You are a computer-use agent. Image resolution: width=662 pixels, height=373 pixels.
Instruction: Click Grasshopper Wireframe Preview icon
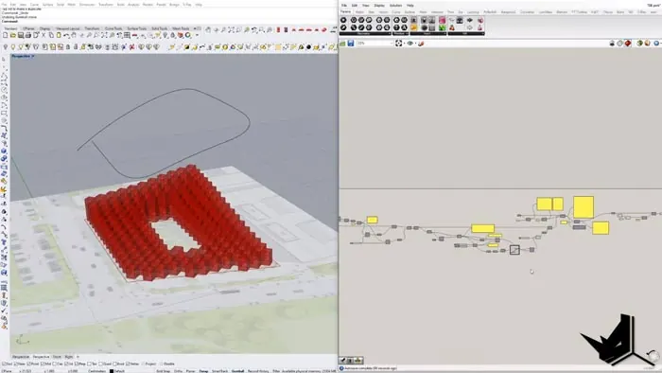click(x=619, y=44)
